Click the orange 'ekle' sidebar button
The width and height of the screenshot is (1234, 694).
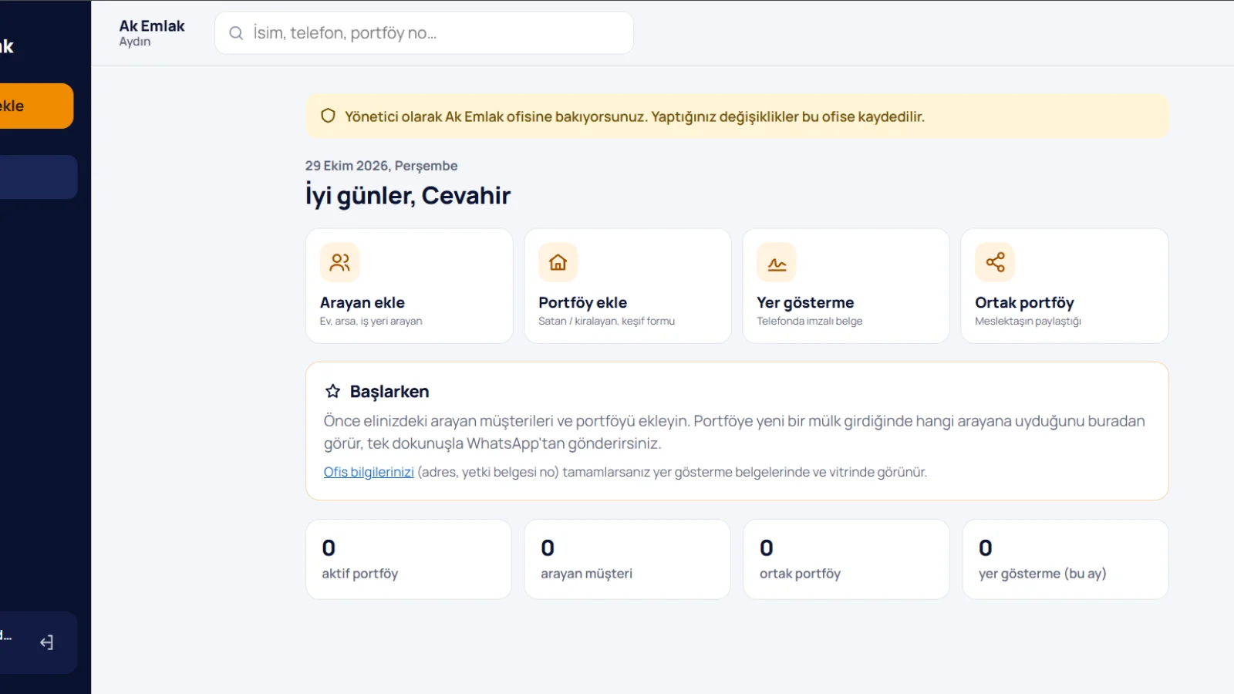point(36,106)
